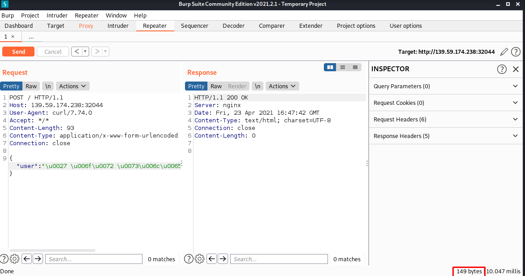The height and width of the screenshot is (276, 525).
Task: Close Repeater tab 1
Action: 13,36
